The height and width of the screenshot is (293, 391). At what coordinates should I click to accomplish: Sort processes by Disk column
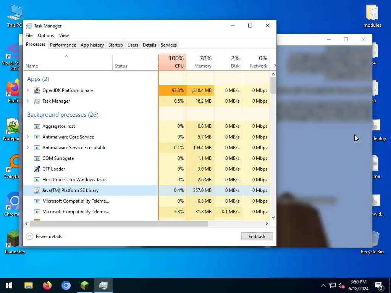tap(228, 62)
